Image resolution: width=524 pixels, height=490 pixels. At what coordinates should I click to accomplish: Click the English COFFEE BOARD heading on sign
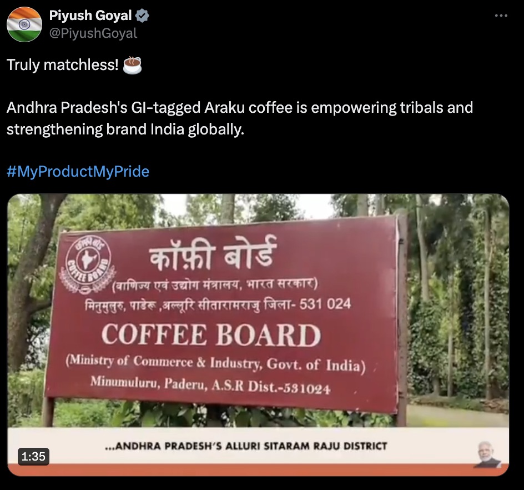click(x=211, y=335)
